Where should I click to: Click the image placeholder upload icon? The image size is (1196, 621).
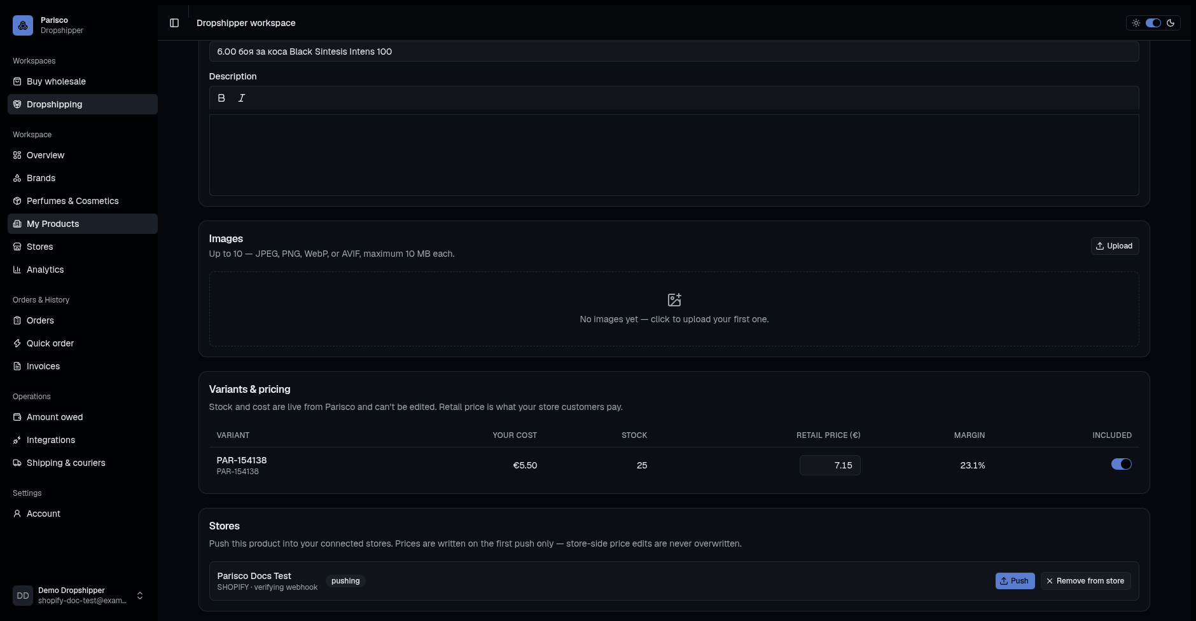coord(674,300)
